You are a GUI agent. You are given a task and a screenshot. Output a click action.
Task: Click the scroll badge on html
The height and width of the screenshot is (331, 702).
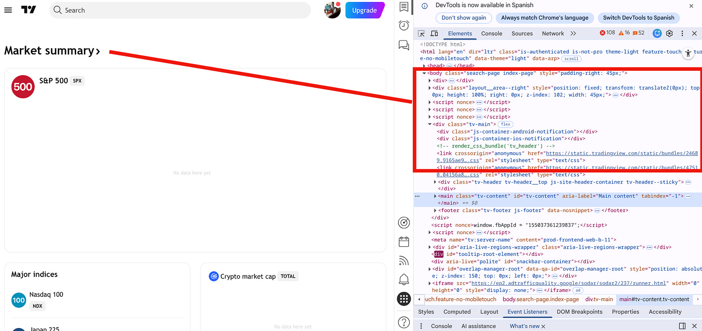(571, 59)
